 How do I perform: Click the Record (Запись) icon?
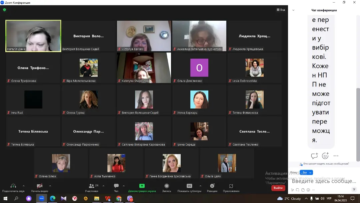[x=166, y=186]
